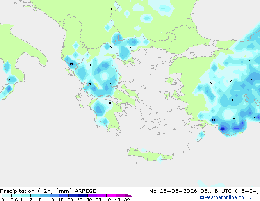Pick the 1–2 mm legend swatch
This screenshot has height=201, width=260.
tap(26, 196)
